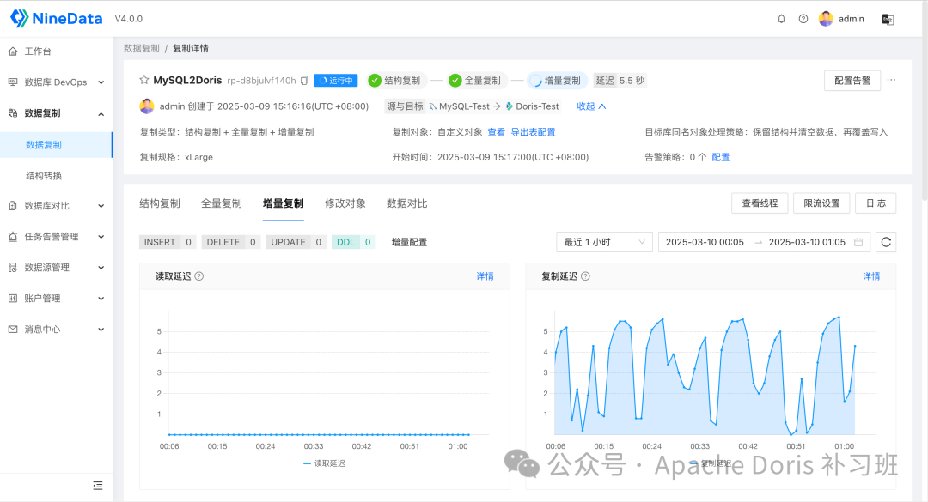This screenshot has height=502, width=928.
Task: Toggle the DDL event filter badge
Action: pos(352,242)
